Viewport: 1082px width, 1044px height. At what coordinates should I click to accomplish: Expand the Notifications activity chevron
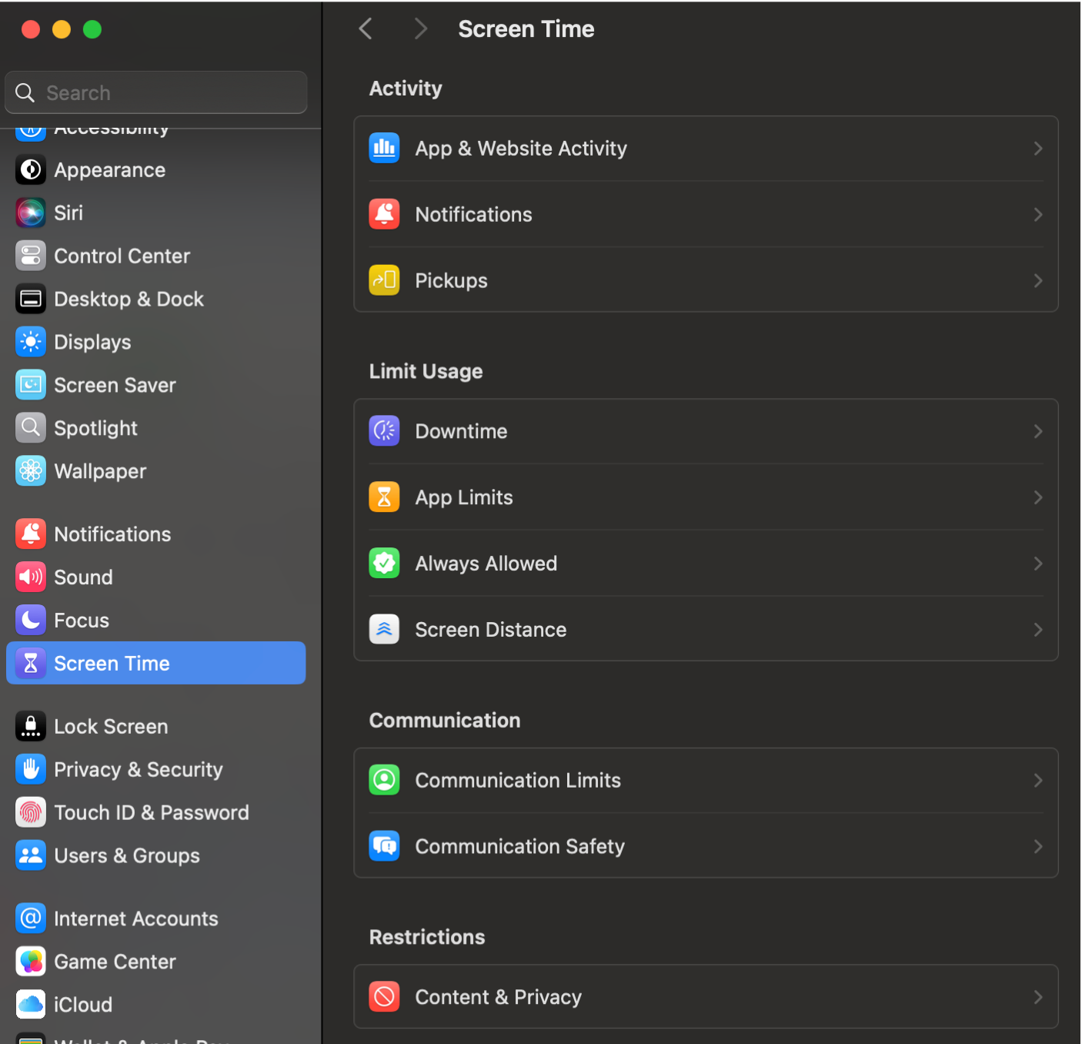coord(1037,214)
